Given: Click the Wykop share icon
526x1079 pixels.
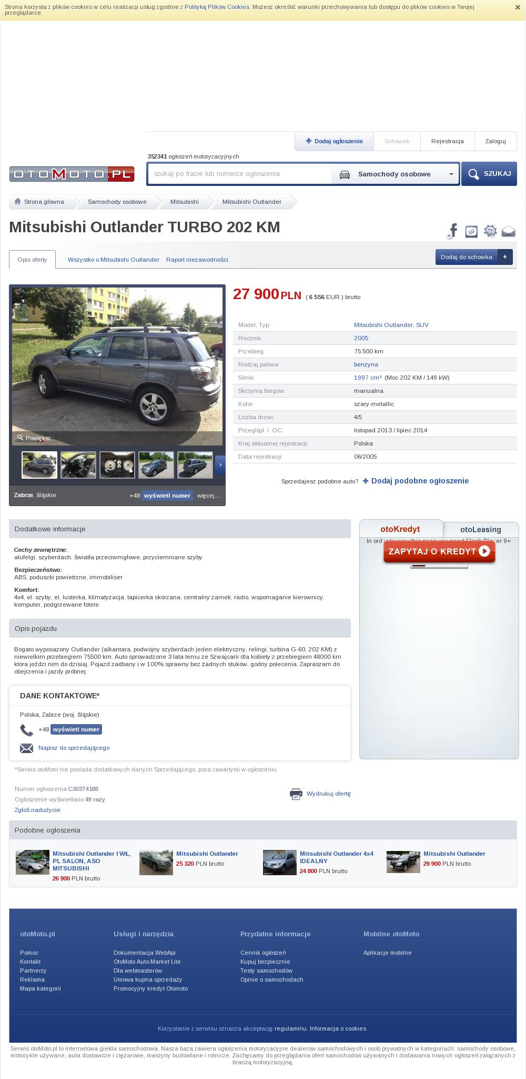Looking at the screenshot, I should (x=471, y=231).
